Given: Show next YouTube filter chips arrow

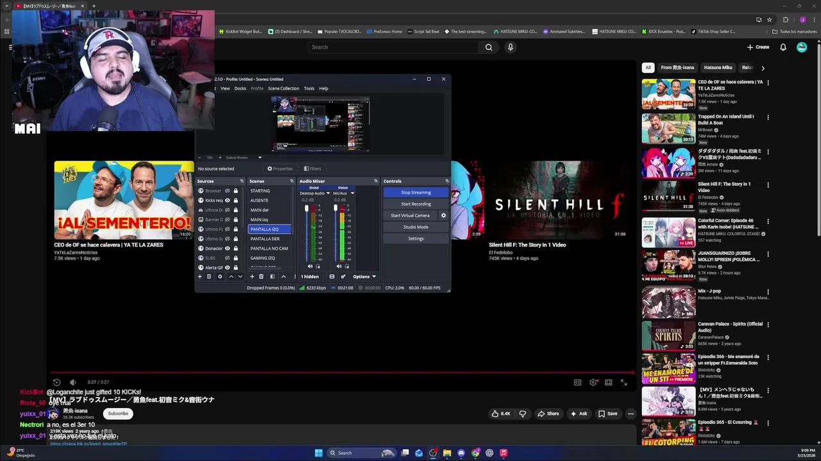Looking at the screenshot, I should point(763,67).
